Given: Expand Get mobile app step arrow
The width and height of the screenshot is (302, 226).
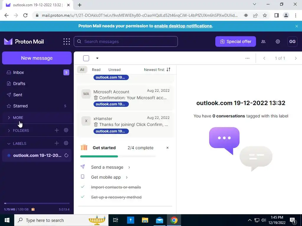Looking at the screenshot, I should 127,177.
